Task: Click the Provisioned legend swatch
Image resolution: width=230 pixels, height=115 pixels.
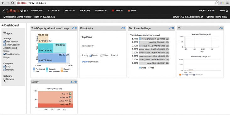Action: pos(34,69)
